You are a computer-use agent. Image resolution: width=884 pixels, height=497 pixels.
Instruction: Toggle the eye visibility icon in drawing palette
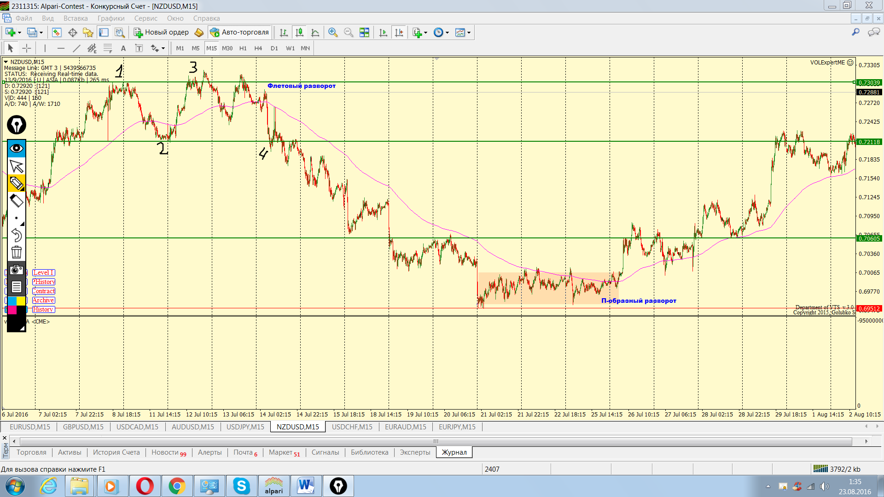(17, 148)
